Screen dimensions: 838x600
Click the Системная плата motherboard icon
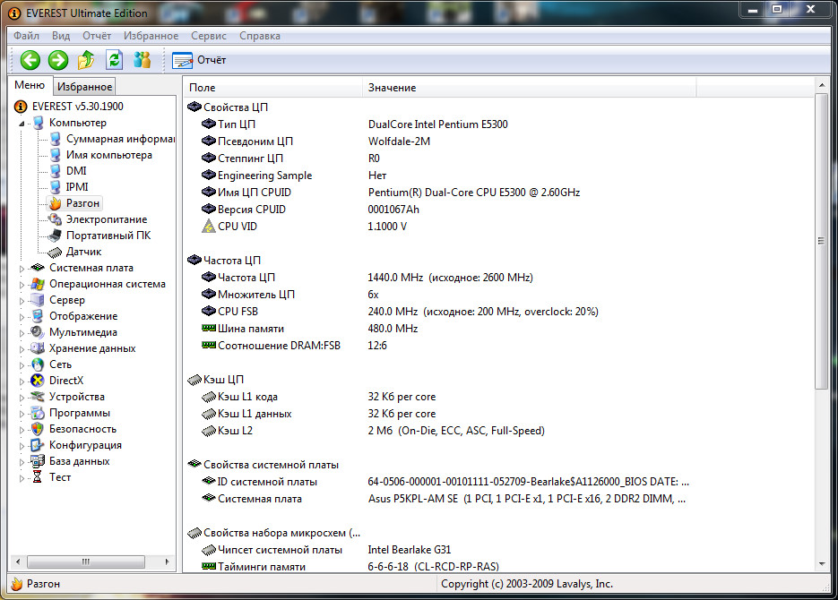[x=38, y=268]
